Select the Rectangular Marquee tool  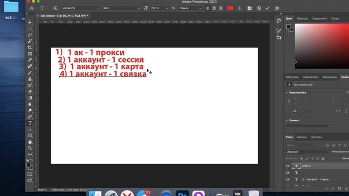coord(29,29)
